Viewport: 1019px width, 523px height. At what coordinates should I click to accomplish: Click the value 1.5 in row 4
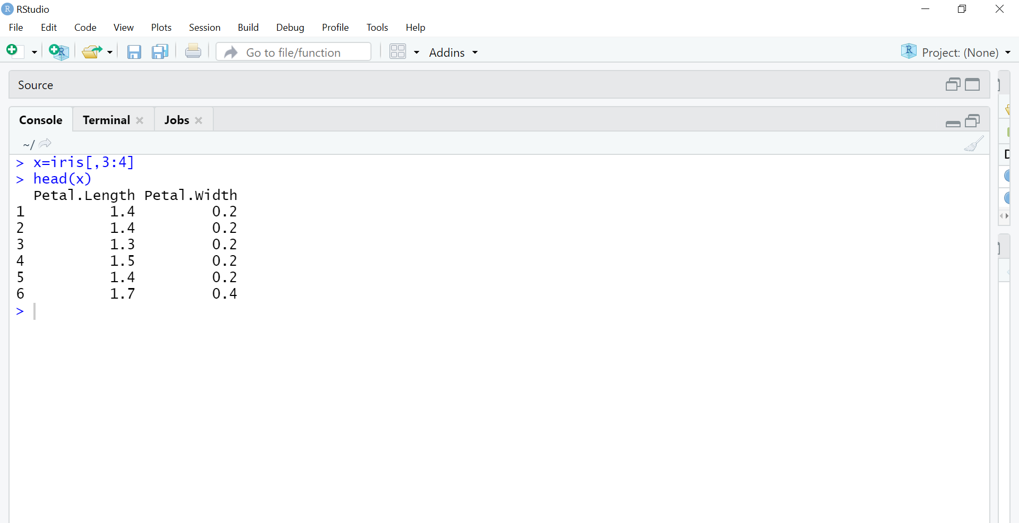(123, 261)
